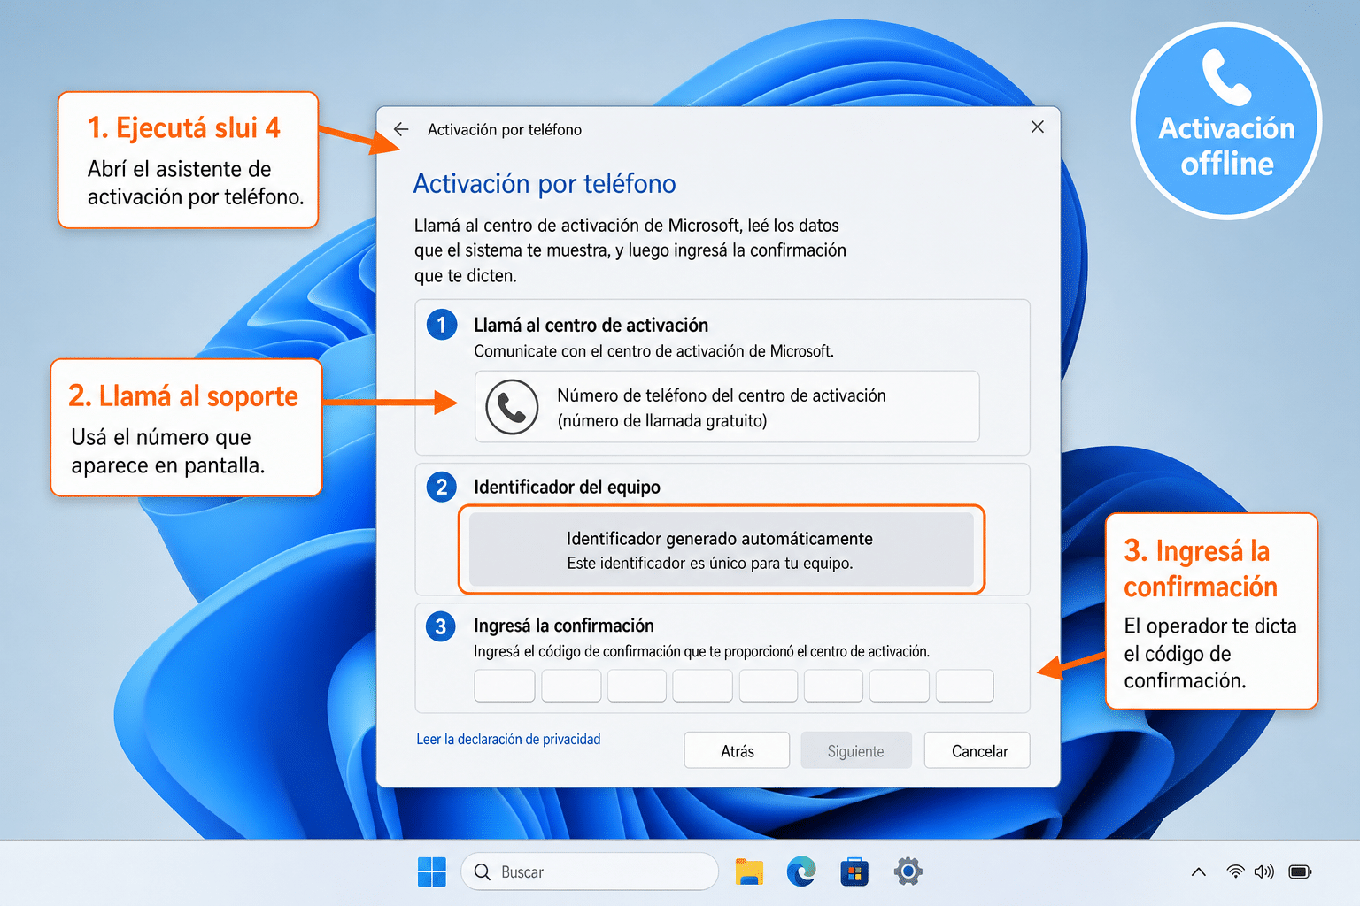Go back with the dialog's arrow icon
1360x906 pixels.
point(401,129)
